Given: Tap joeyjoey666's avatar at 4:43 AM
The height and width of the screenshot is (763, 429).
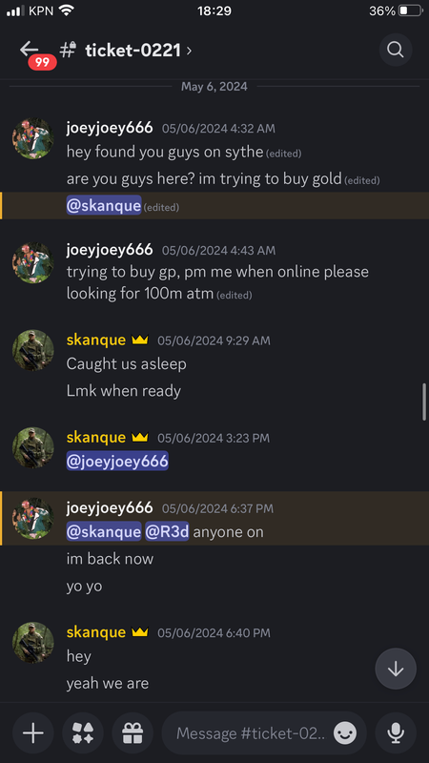Looking at the screenshot, I should tap(33, 263).
